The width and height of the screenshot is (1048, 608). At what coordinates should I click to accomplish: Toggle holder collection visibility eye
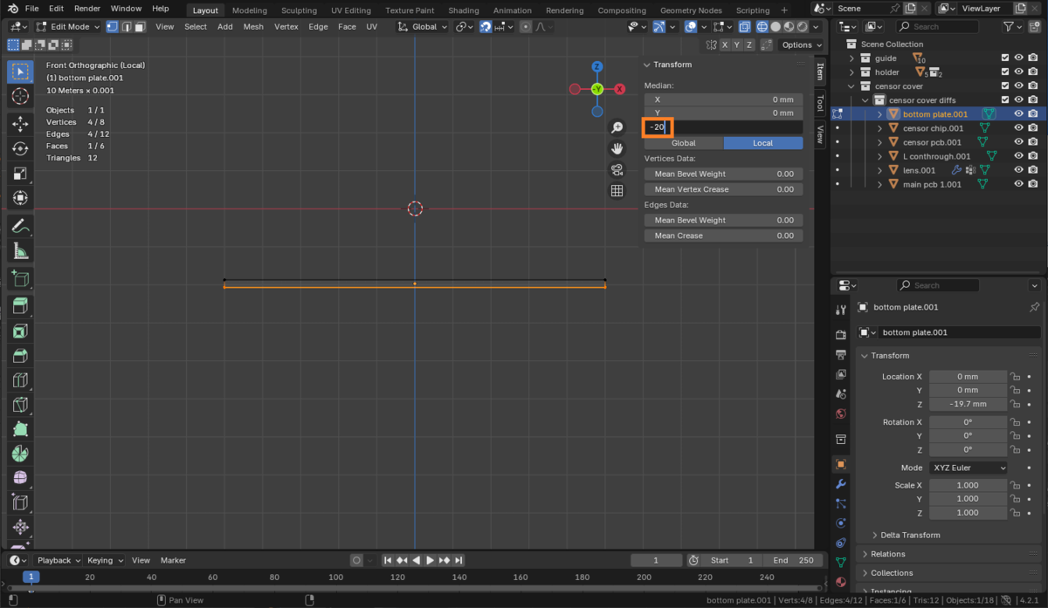click(1018, 72)
